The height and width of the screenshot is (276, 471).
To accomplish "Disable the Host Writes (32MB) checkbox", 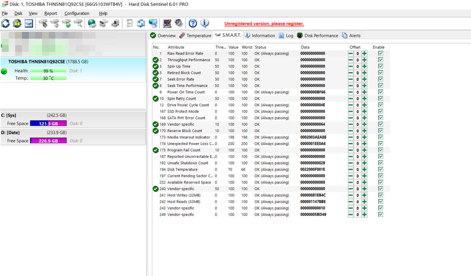I will coord(380,195).
